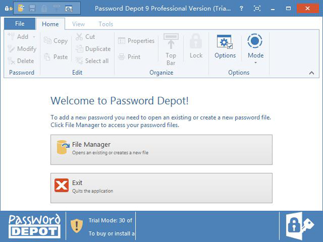
Task: Click the full screen mode icon in title bar
Action: click(x=257, y=9)
